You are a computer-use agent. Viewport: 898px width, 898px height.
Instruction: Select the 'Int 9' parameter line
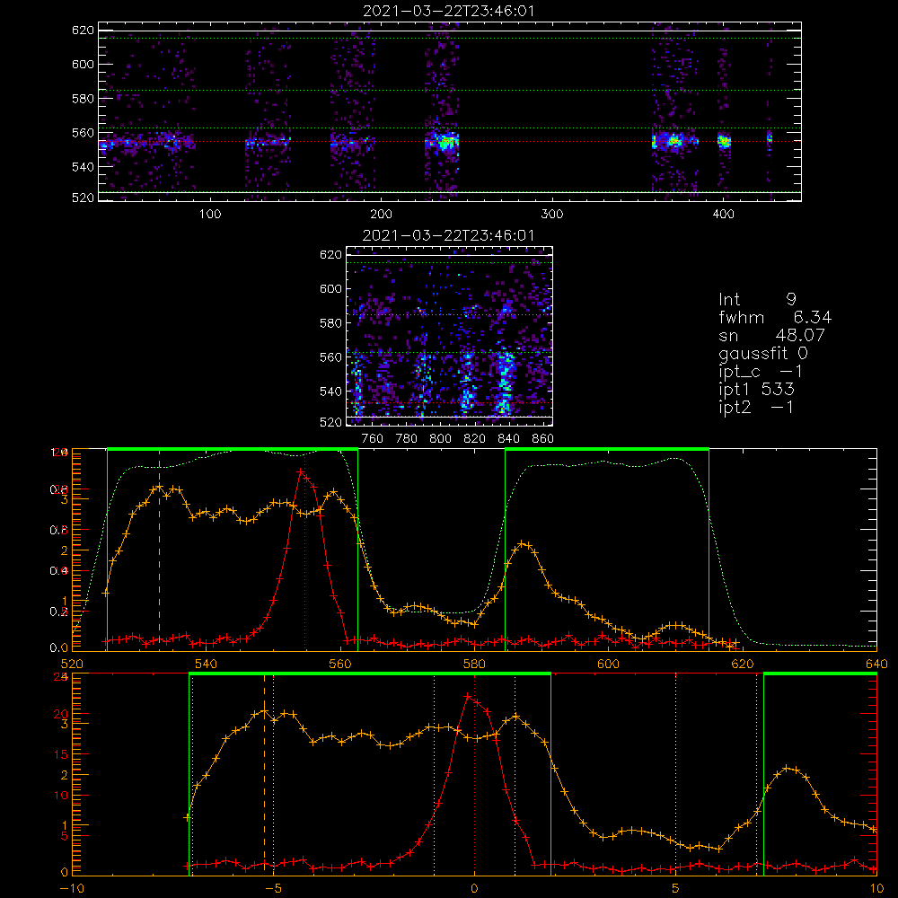pyautogui.click(x=757, y=299)
